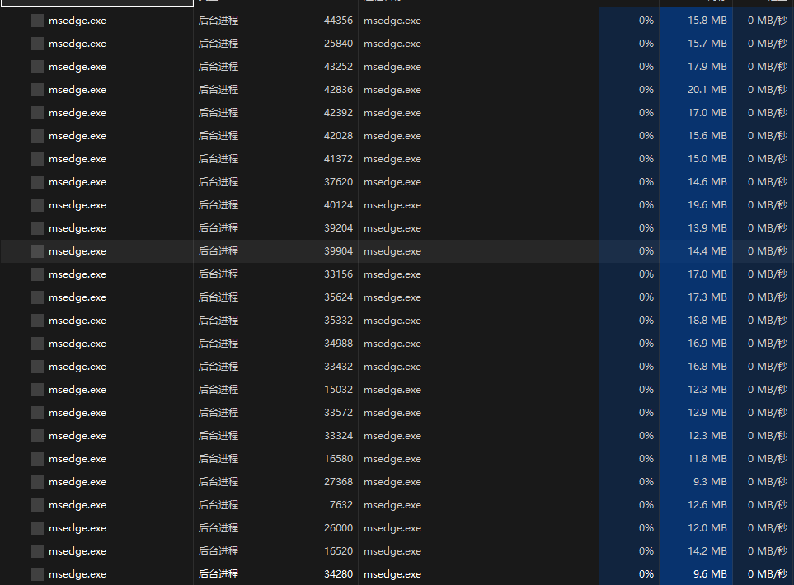Pick the PID cell showing 40124
This screenshot has width=794, height=585.
[338, 205]
